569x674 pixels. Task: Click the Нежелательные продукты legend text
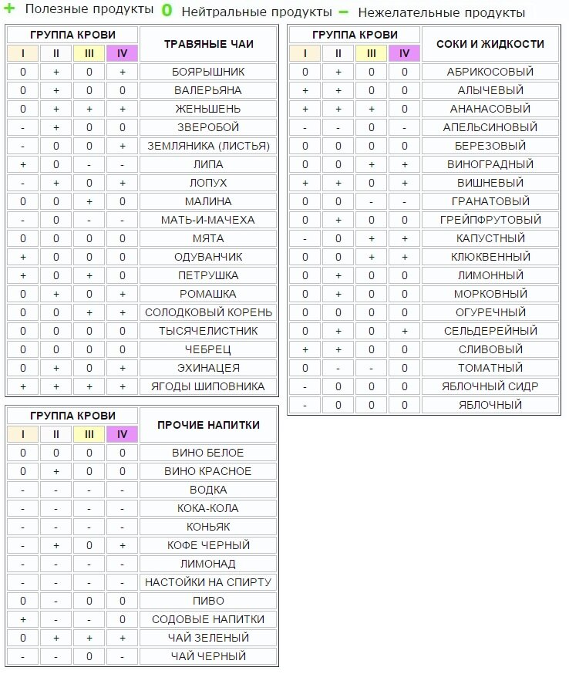[x=441, y=12]
